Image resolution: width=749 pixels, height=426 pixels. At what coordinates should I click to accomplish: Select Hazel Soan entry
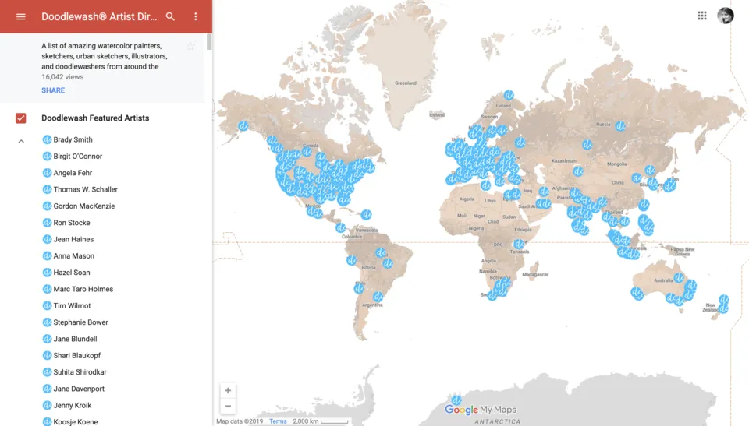point(71,273)
